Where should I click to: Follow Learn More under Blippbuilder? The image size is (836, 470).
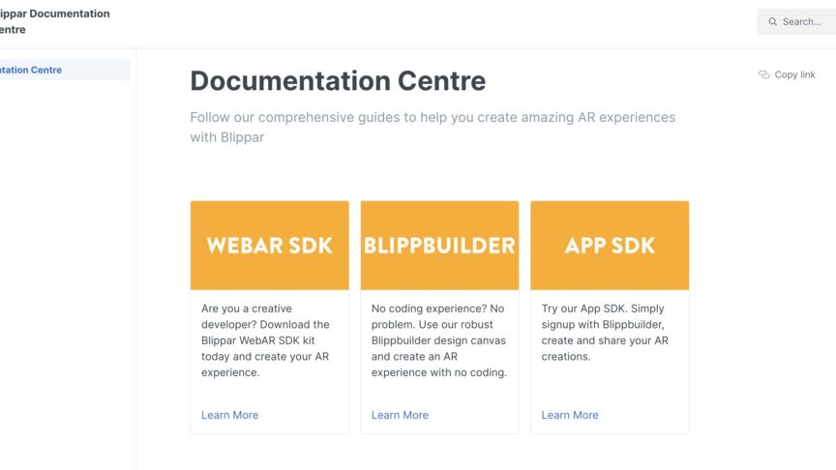tap(400, 415)
